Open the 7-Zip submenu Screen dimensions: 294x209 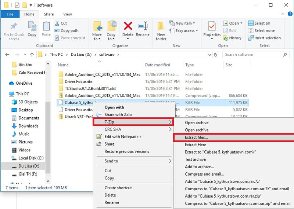133,122
